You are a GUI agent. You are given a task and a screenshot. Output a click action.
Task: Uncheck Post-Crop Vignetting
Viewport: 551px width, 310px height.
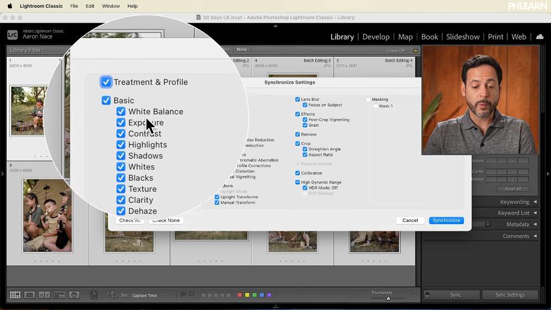click(x=305, y=119)
